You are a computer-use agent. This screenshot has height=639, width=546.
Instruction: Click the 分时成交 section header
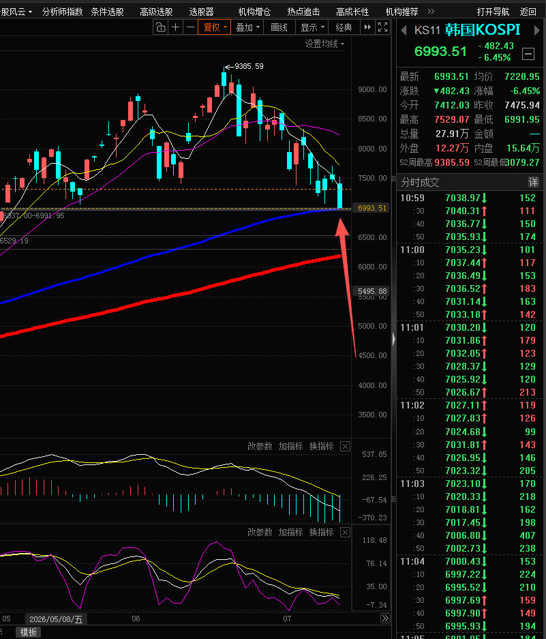pyautogui.click(x=420, y=182)
